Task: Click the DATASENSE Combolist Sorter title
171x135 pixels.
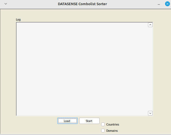Action: [82, 4]
